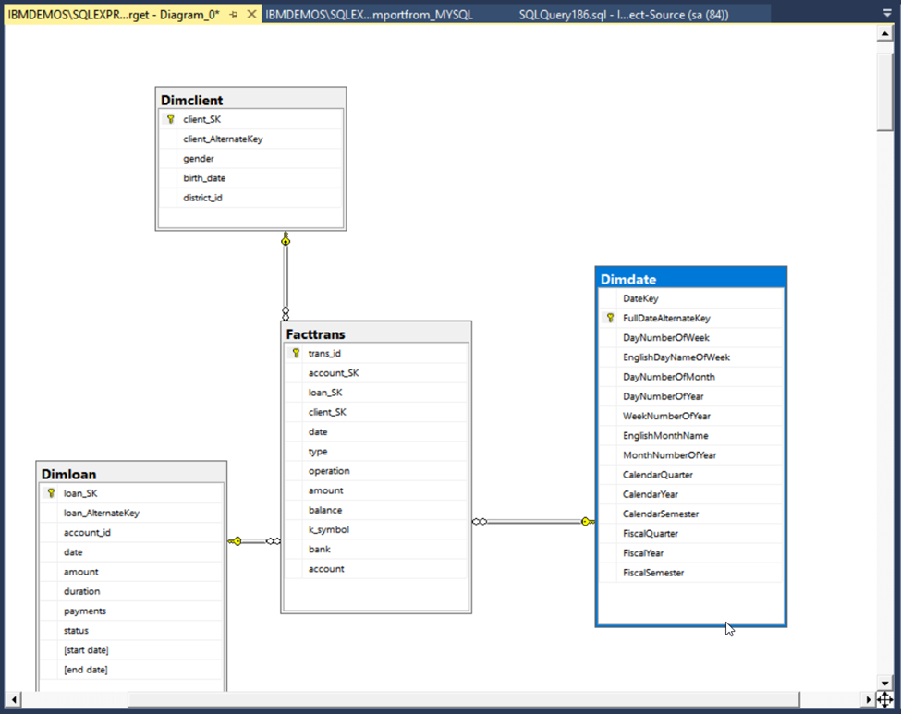Click the key icon beside FullDateAlternateKey
This screenshot has width=901, height=714.
pyautogui.click(x=608, y=318)
